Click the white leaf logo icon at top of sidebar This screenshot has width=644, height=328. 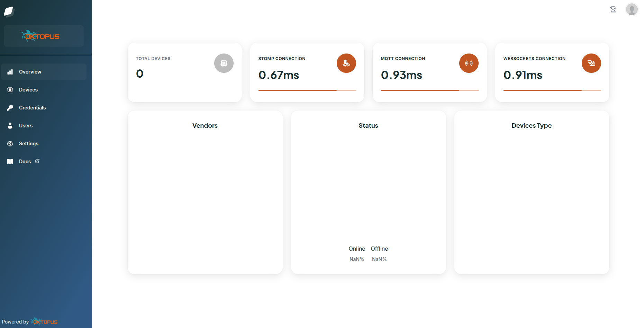click(9, 11)
